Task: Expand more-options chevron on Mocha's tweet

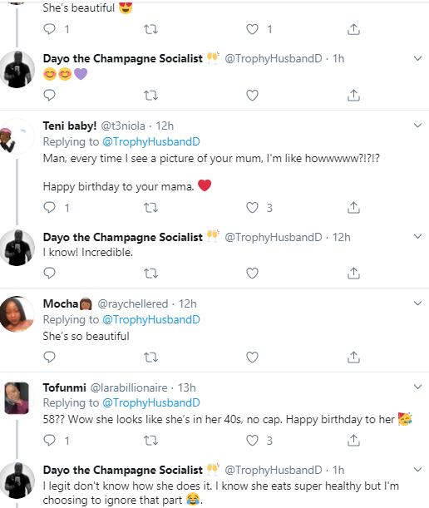Action: pyautogui.click(x=417, y=303)
